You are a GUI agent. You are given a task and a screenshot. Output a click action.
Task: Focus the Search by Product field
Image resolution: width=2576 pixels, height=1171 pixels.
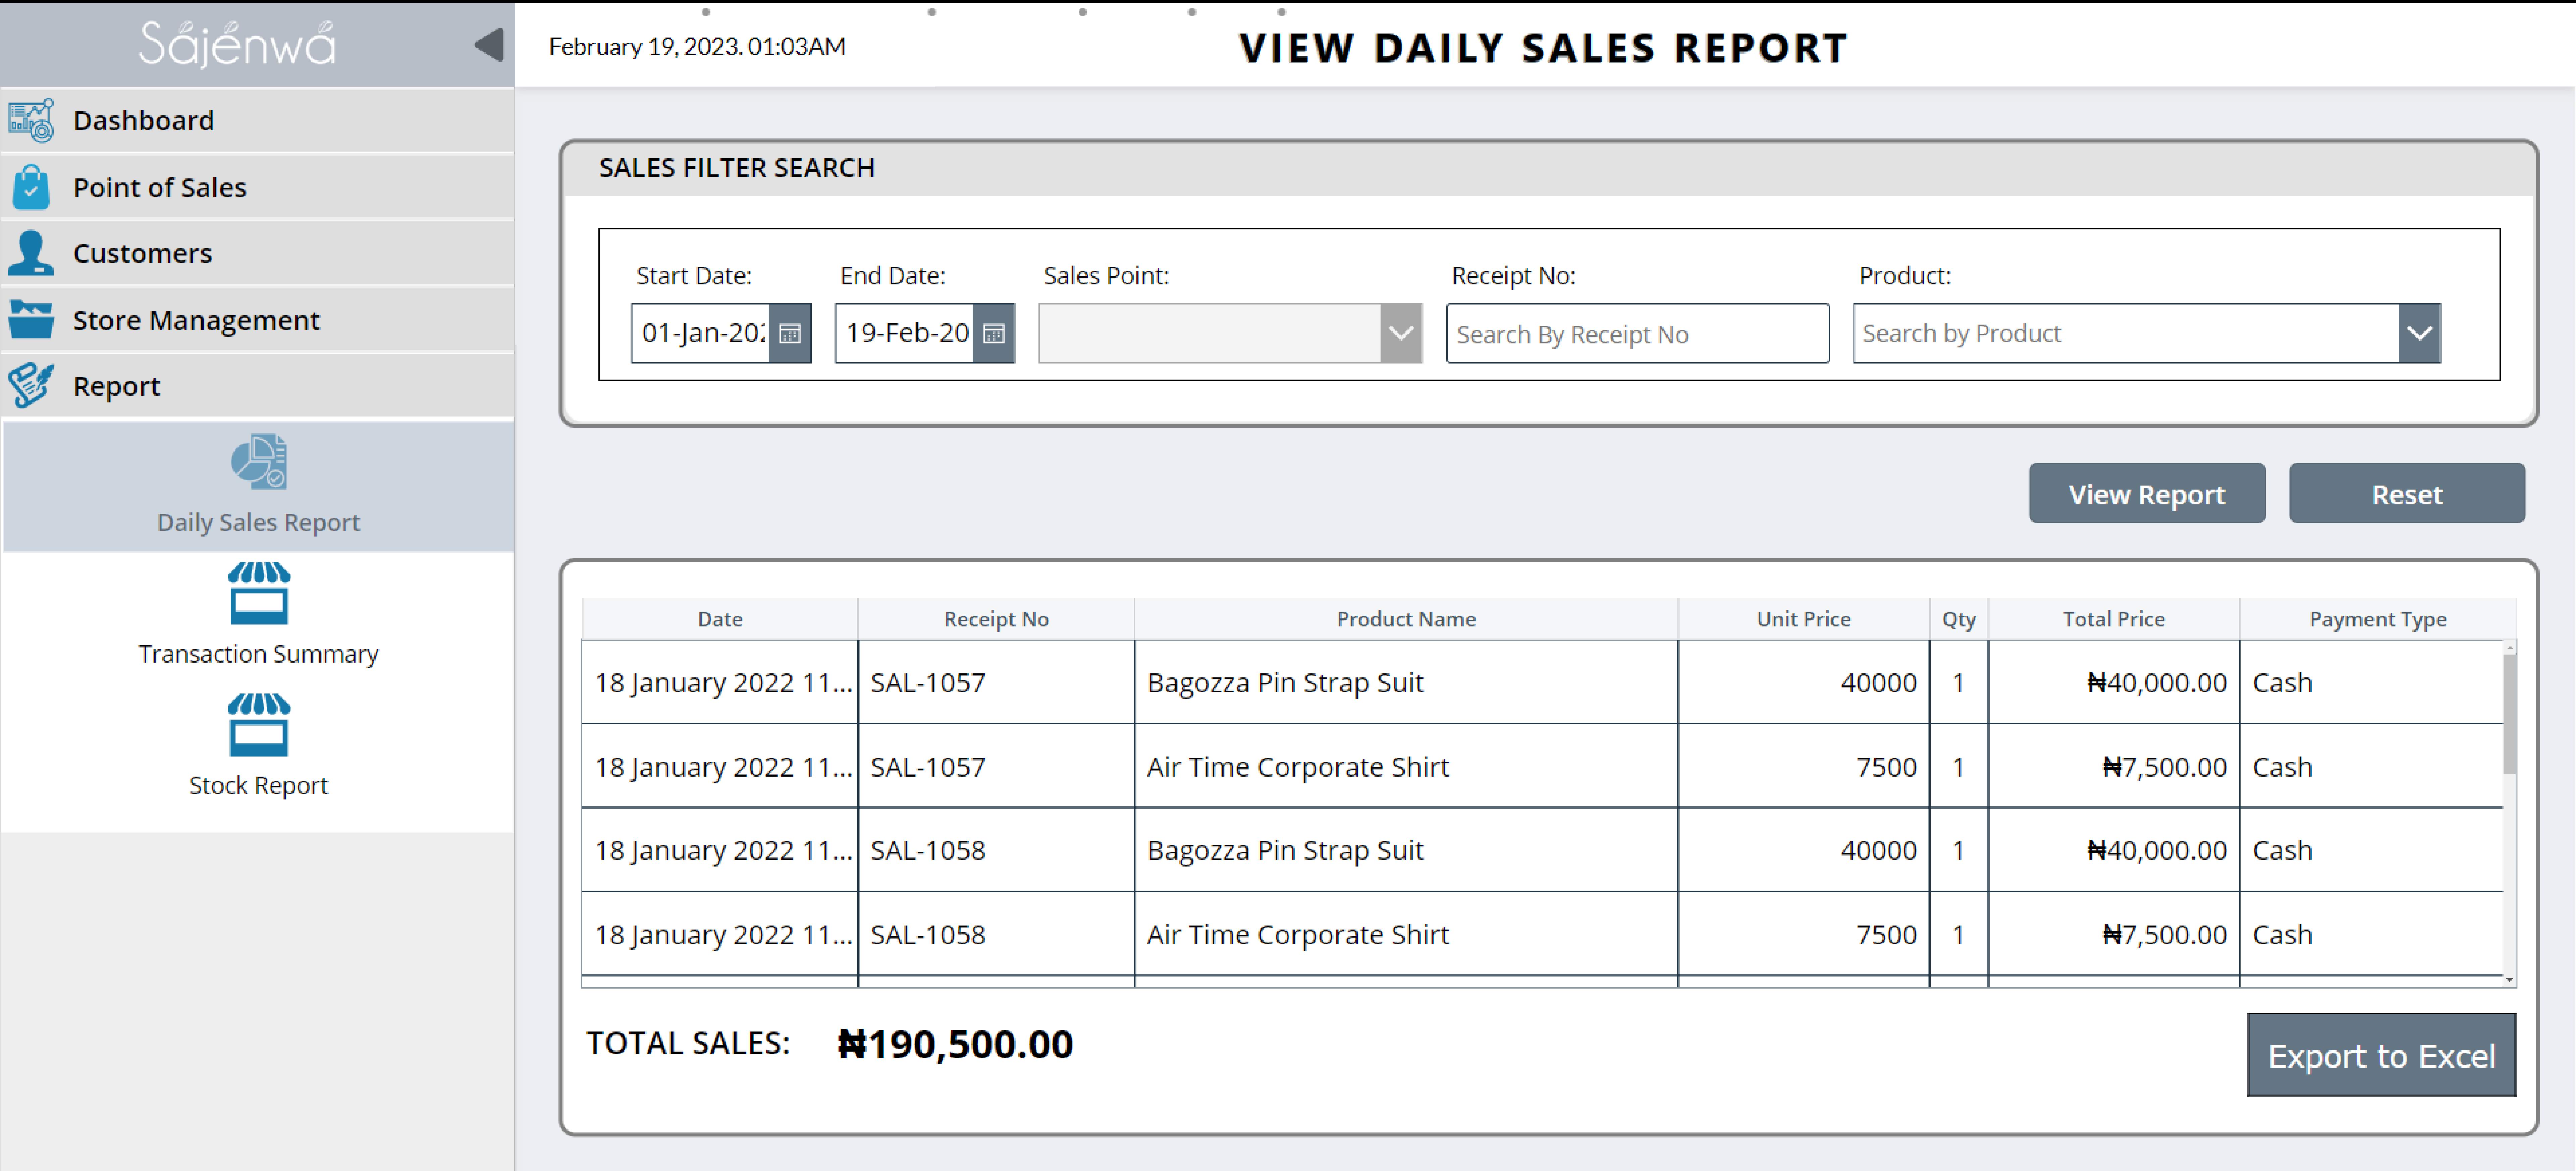(x=2126, y=333)
